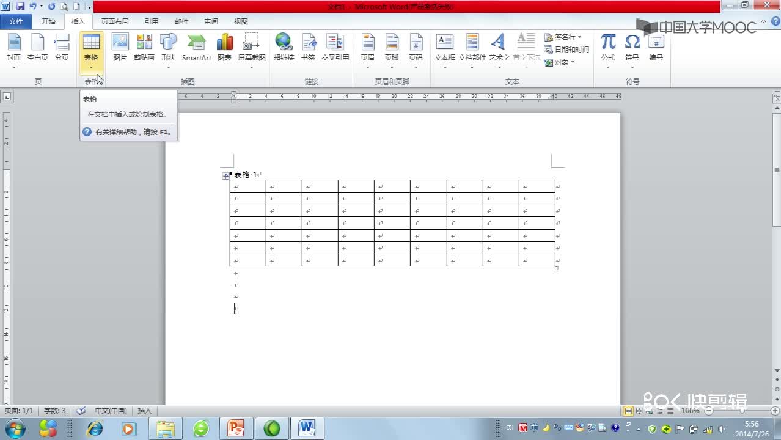Undo the last action in the quick access toolbar

(32, 6)
